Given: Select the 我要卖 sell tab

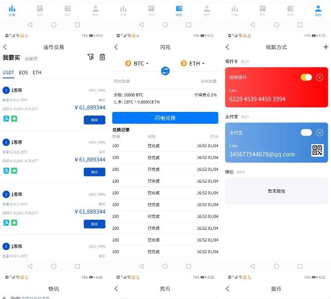Looking at the screenshot, I should tap(31, 59).
